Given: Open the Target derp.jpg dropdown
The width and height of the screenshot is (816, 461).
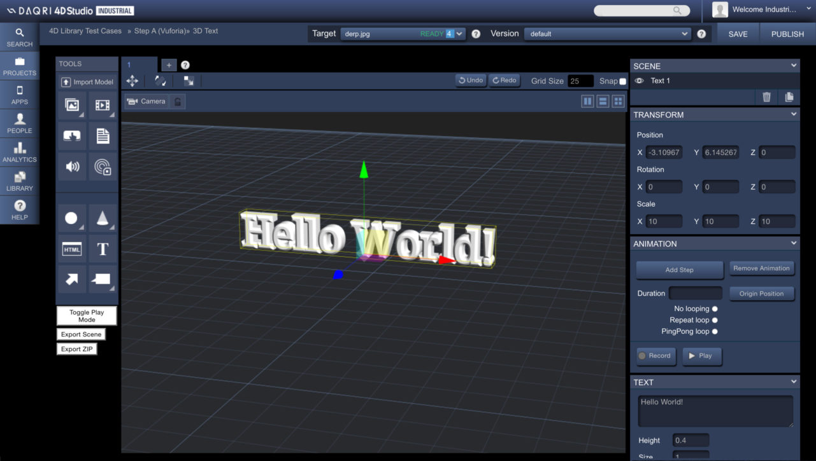Looking at the screenshot, I should click(x=403, y=34).
